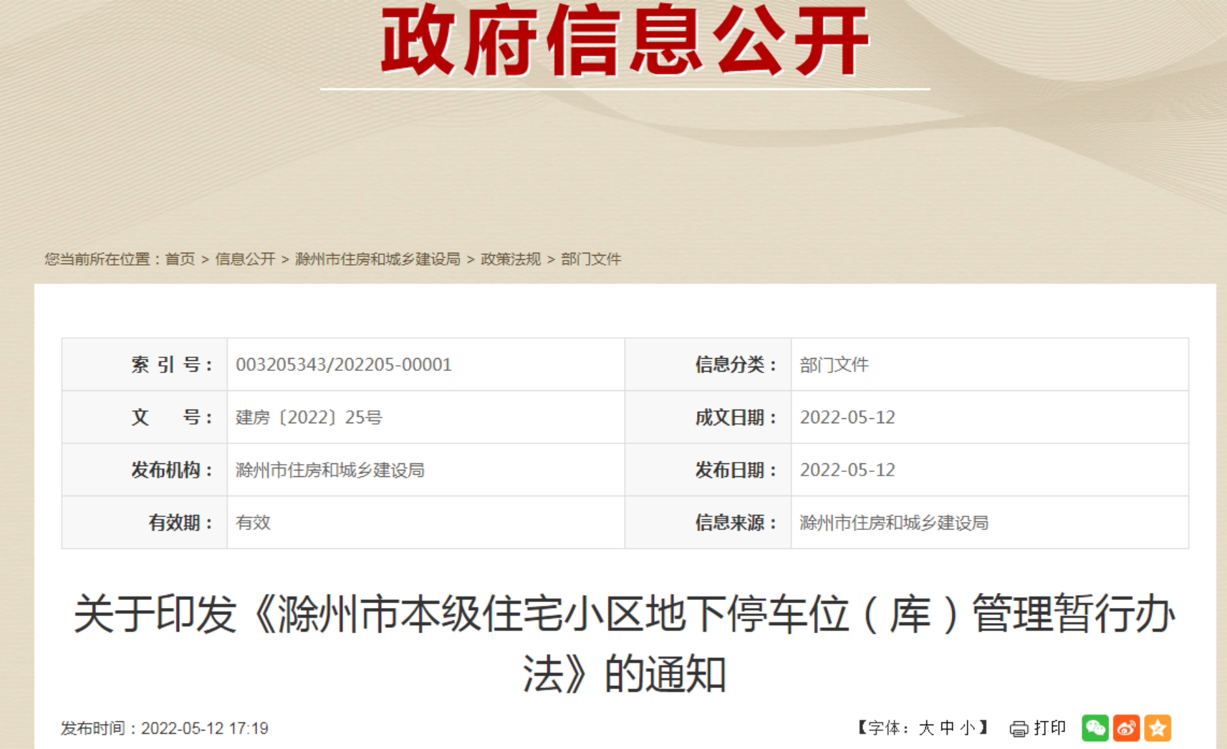Open 信息公开 breadcrumb link
This screenshot has width=1227, height=749.
[245, 258]
